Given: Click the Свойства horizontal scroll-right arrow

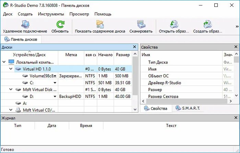Looking at the screenshot, I should [231, 101].
